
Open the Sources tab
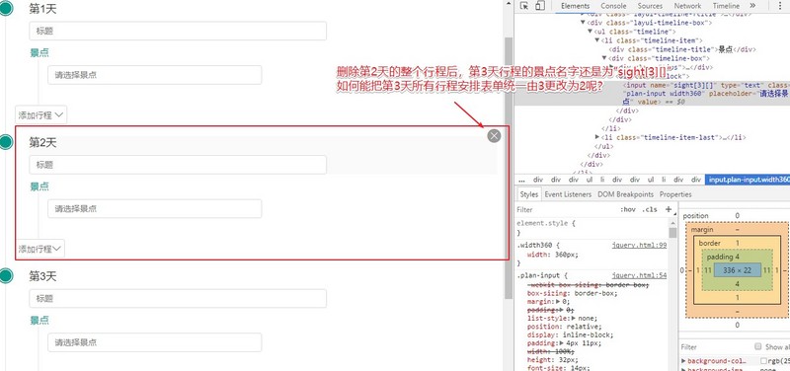[x=650, y=6]
